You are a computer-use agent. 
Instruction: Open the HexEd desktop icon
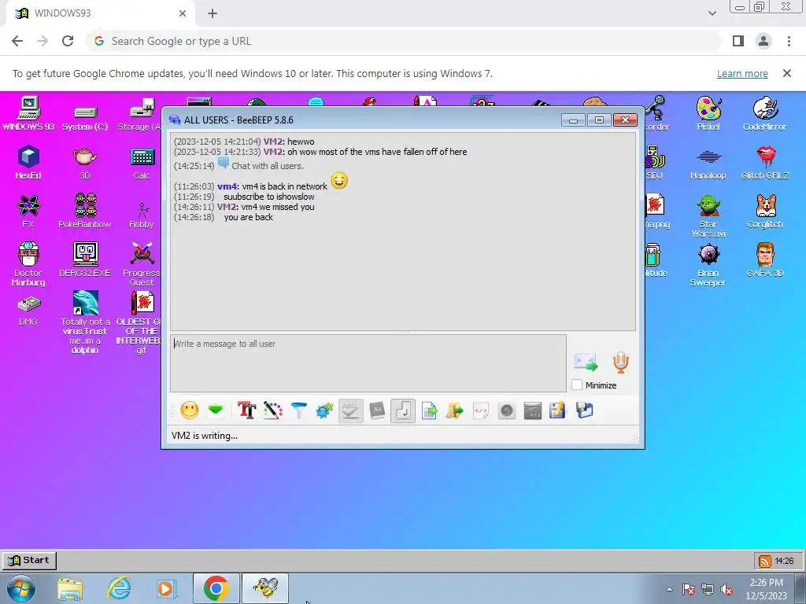point(28,162)
